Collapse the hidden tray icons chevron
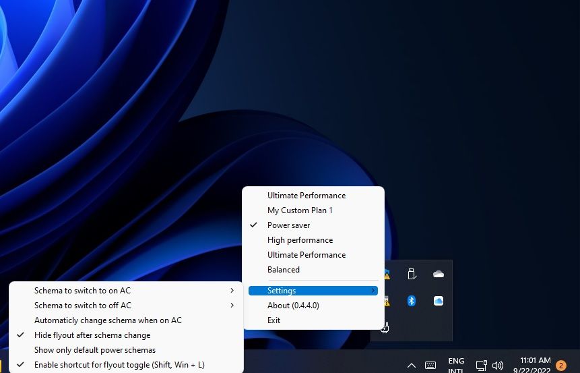This screenshot has height=373, width=580. click(412, 366)
